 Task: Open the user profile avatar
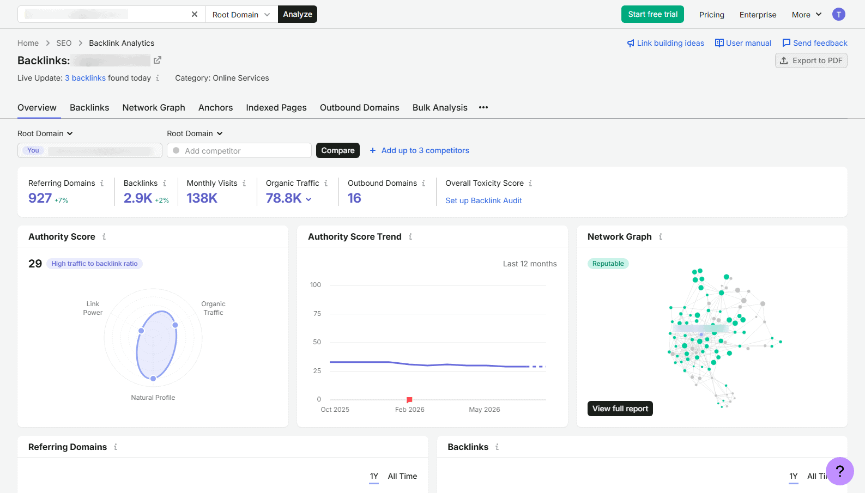[839, 14]
